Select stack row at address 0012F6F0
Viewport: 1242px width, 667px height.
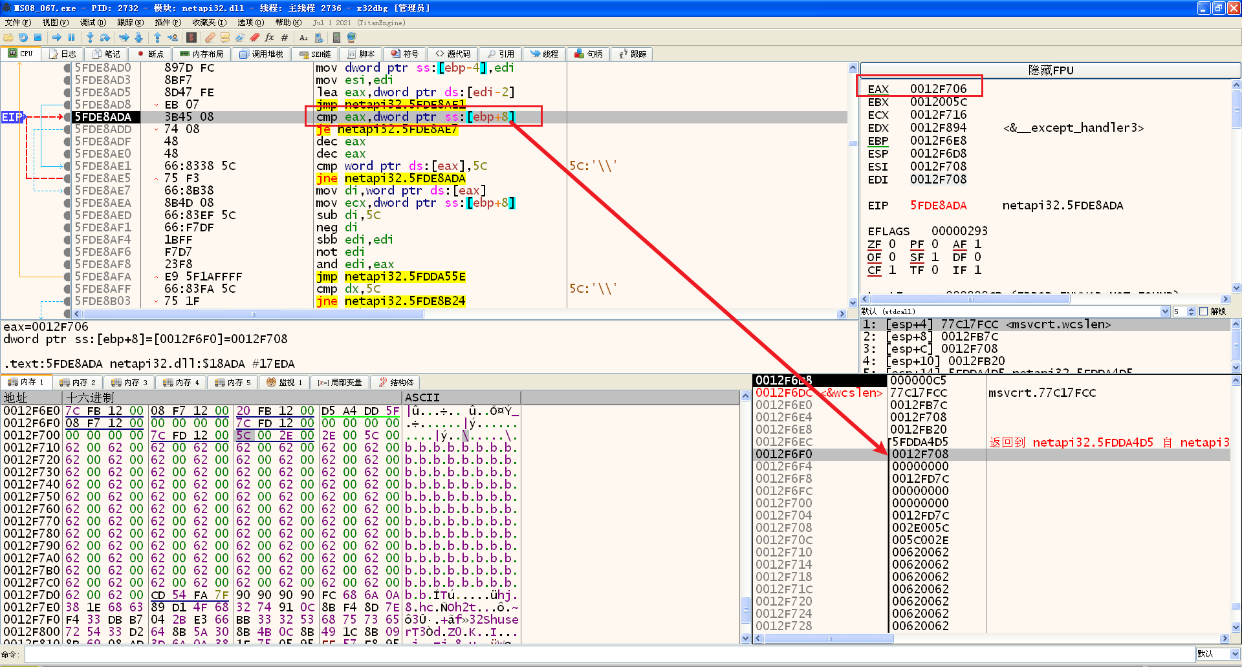point(992,454)
